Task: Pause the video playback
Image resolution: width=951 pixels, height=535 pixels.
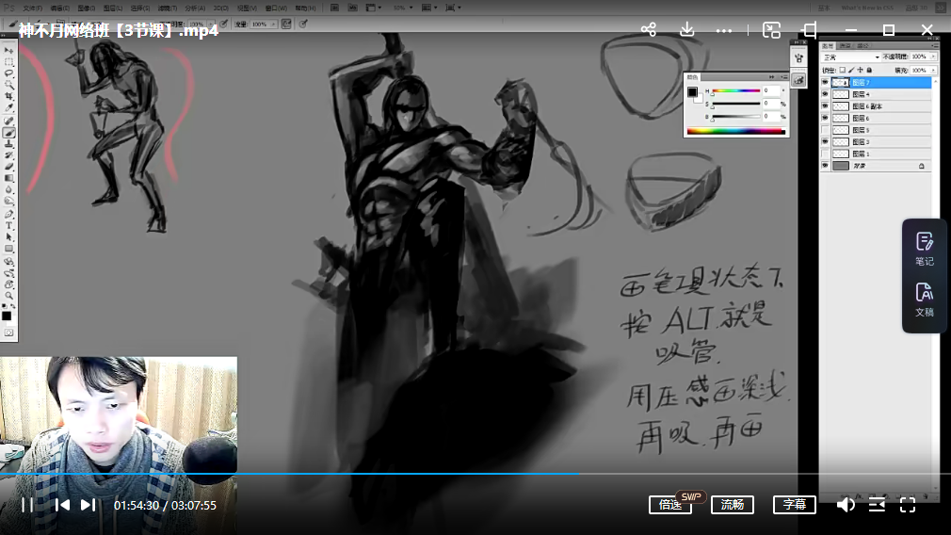Action: 27,505
